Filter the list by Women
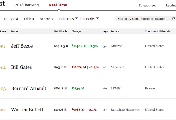 [x=46, y=19]
